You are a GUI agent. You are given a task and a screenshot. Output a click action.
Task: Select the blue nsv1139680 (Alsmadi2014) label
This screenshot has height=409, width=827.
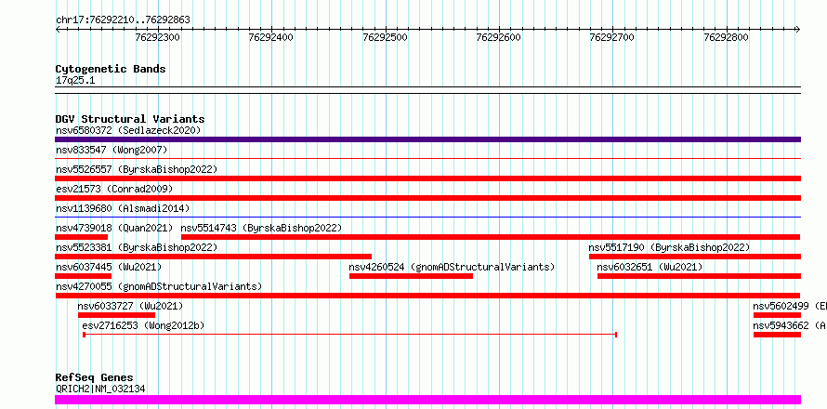click(123, 208)
